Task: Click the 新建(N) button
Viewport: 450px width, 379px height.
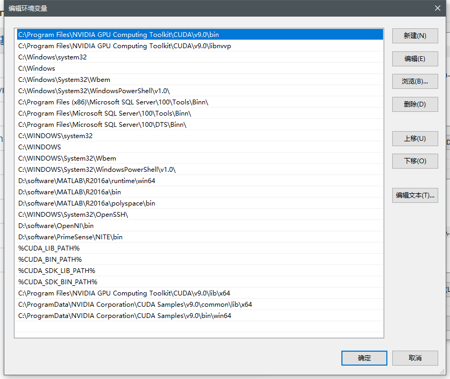Action: pyautogui.click(x=415, y=36)
